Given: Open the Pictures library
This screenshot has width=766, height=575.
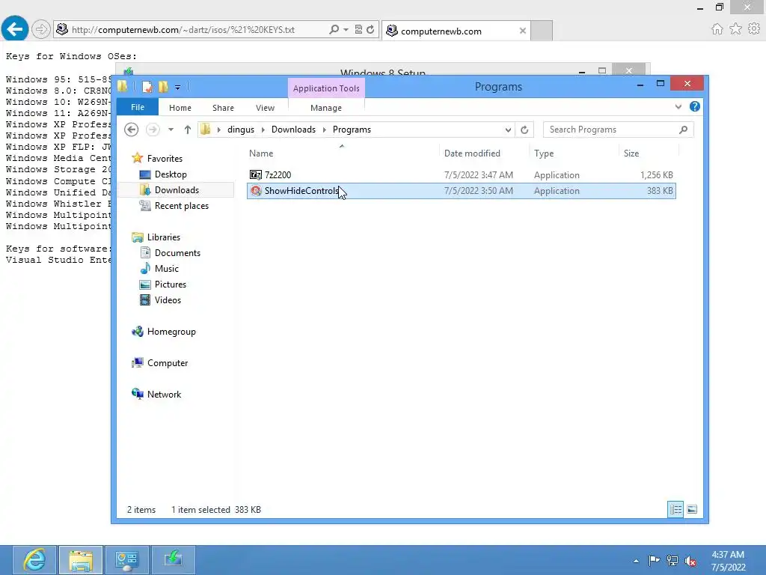Looking at the screenshot, I should tap(170, 284).
